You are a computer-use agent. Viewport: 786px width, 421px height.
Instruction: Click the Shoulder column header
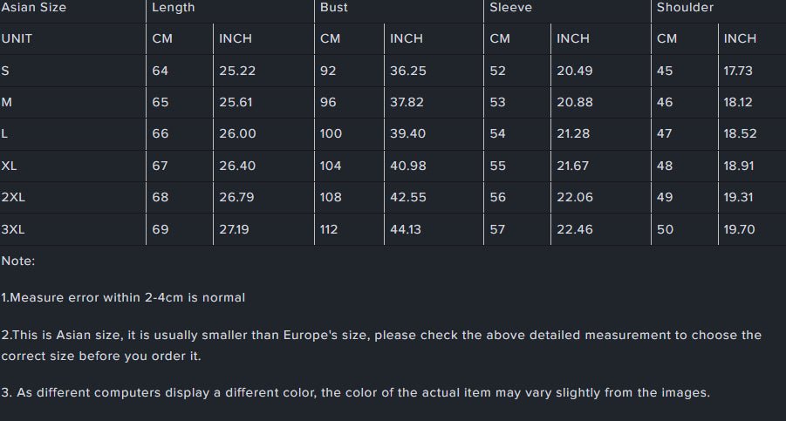point(685,8)
